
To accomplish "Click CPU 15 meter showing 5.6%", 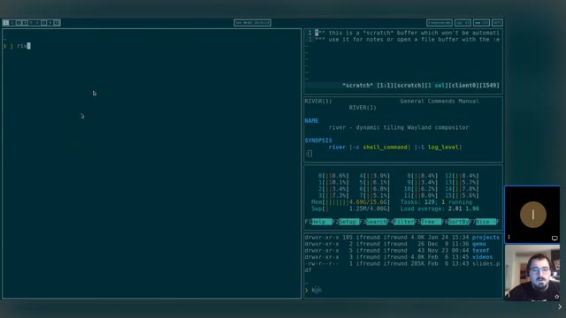I will [x=462, y=196].
